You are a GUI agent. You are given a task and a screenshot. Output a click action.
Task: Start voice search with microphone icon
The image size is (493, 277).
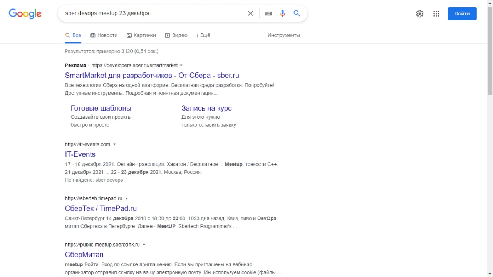283,13
